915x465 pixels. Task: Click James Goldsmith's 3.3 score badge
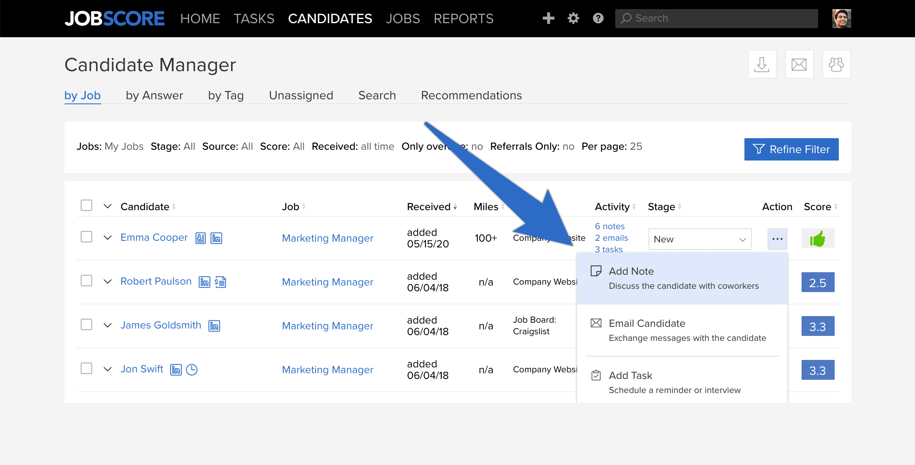click(x=818, y=326)
